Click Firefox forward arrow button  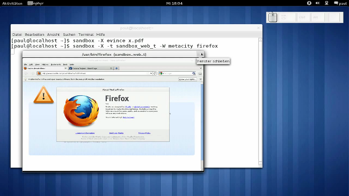[33, 73]
